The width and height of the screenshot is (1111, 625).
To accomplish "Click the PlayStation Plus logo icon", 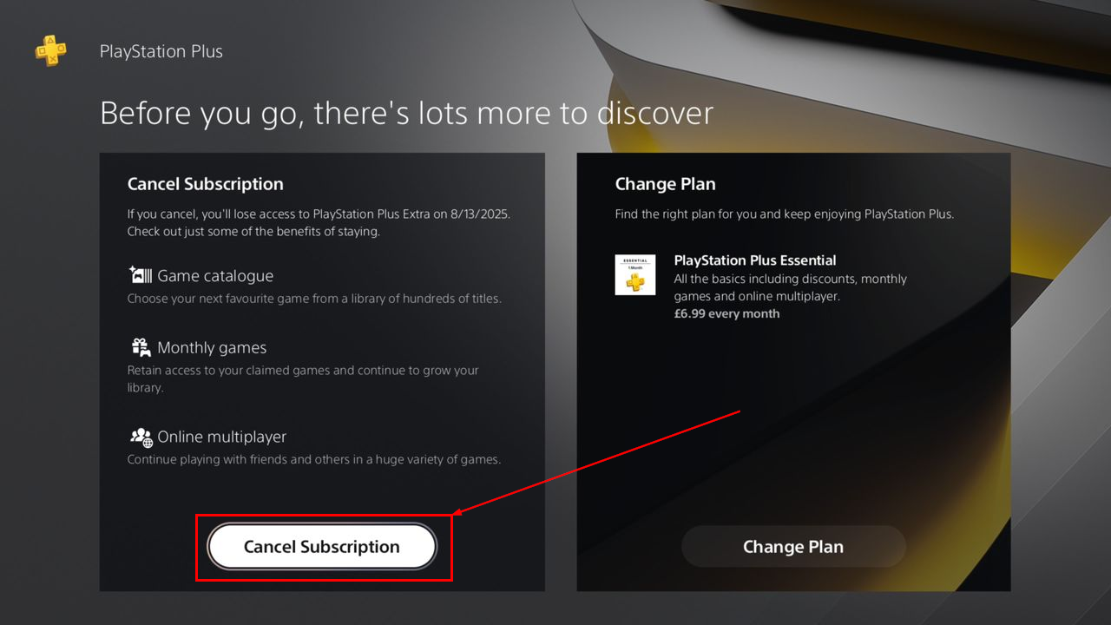I will 50,51.
